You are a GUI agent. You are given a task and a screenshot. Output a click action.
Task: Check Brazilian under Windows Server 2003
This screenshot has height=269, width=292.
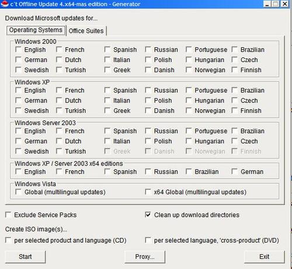pyautogui.click(x=235, y=131)
